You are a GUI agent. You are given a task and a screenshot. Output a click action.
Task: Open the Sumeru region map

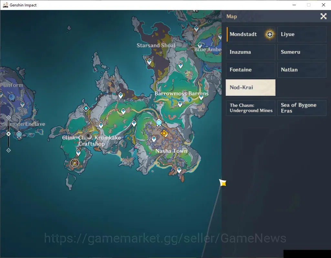302,52
